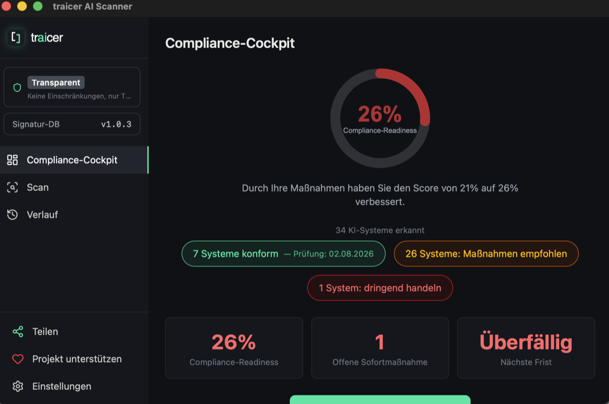Image resolution: width=609 pixels, height=404 pixels.
Task: Select the Compliance-Cockpit grid icon
Action: 14,160
